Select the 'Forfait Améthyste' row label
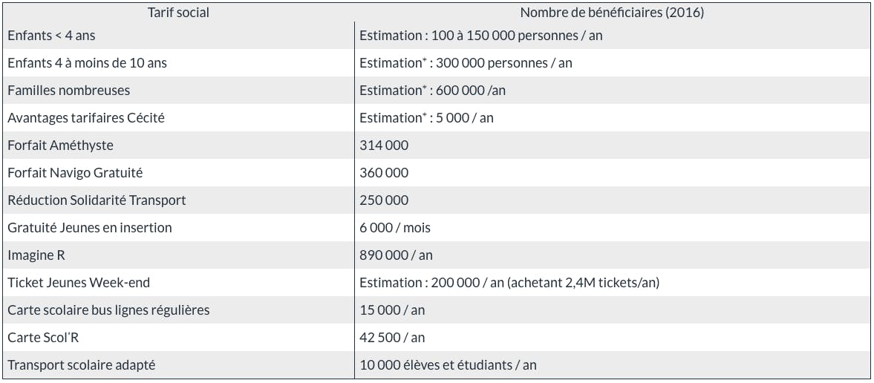 [60, 145]
